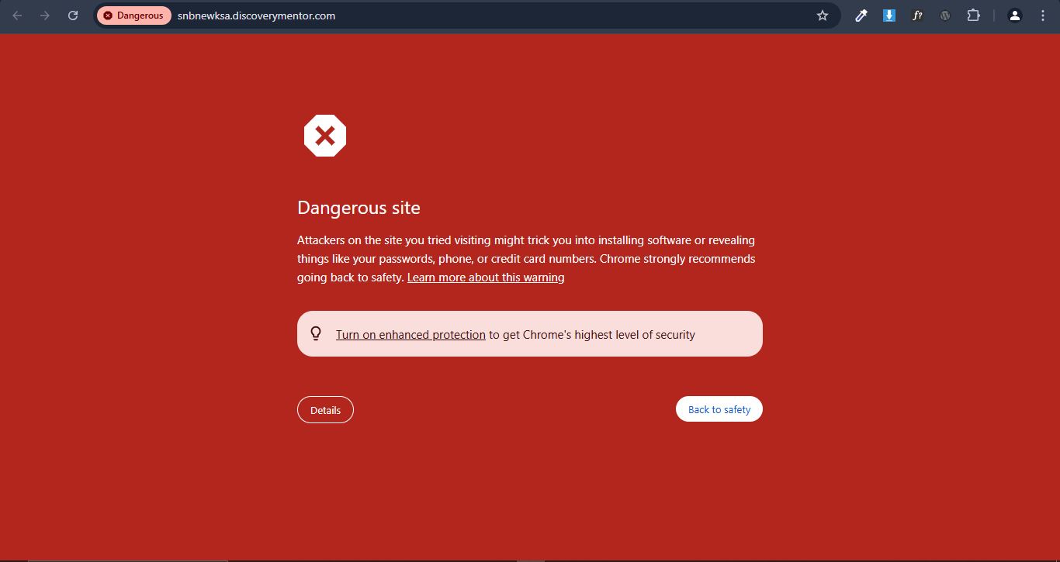Click the Dangerous security chip in address bar
The image size is (1060, 562).
pos(133,16)
